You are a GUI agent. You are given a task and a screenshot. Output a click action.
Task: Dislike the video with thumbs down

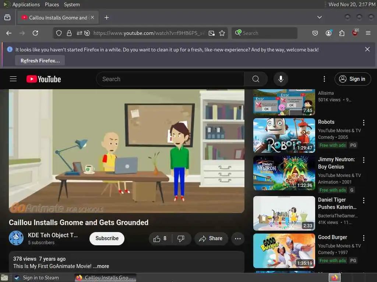[x=181, y=239]
